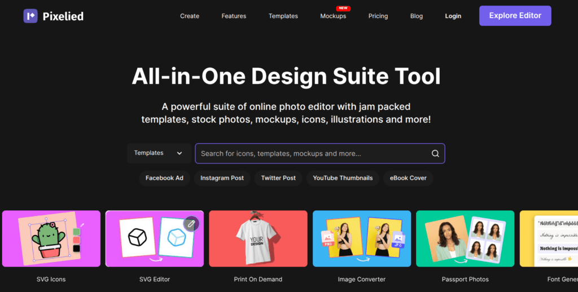Select the YouTube Thumbnails suggestion chip
Screen dimensions: 578x292
tap(343, 178)
